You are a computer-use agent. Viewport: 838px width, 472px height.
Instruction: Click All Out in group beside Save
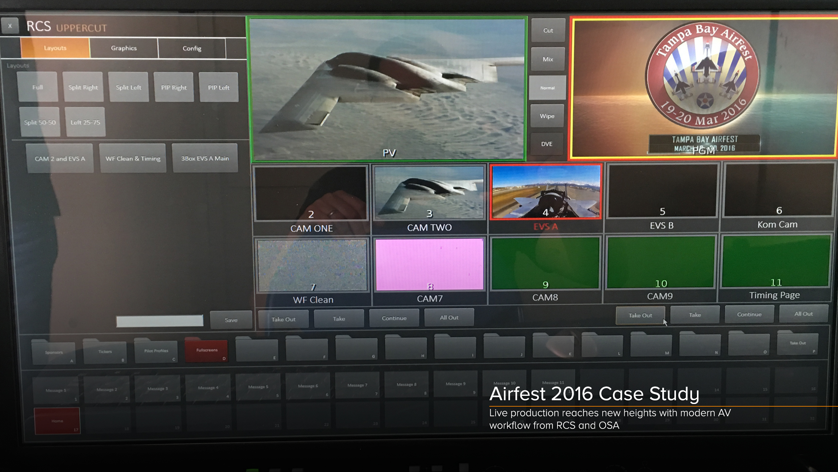[449, 317]
